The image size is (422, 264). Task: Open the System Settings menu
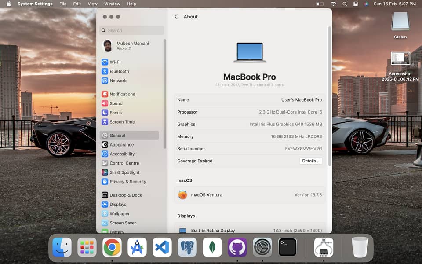tap(35, 4)
